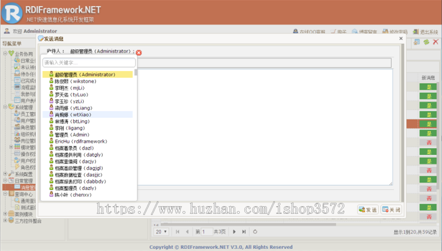Focus the 请输入关键字 search field
The image size is (442, 251).
coord(89,63)
